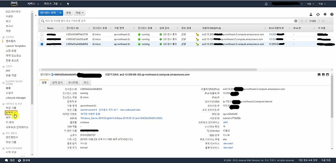Select middle detail pane layout icon
The image size is (336, 163).
pyautogui.click(x=323, y=74)
